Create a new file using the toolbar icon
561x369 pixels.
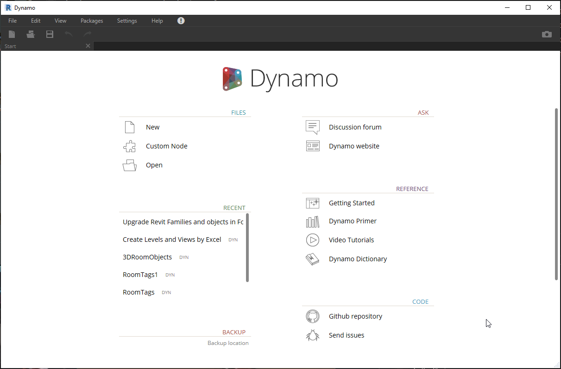[11, 34]
